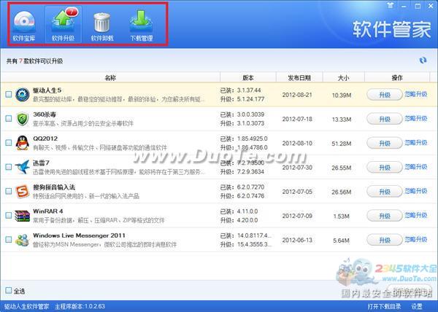
Task: Switch to 软件升级 upgrade tab
Action: coord(63,25)
